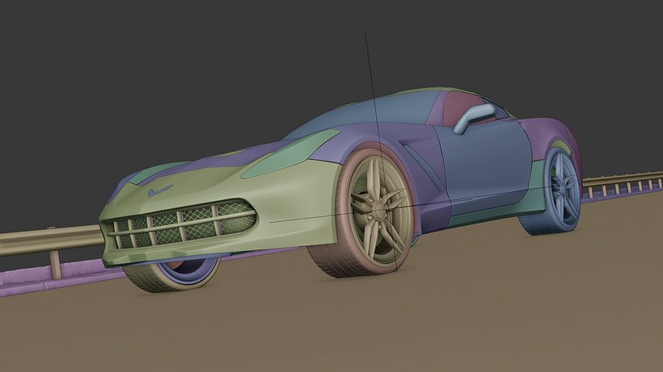Select the green headlight on the fender
The height and width of the screenshot is (372, 663).
tap(291, 153)
